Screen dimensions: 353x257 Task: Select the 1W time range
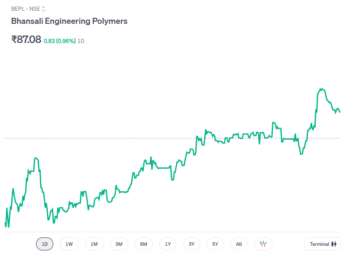[69, 244]
